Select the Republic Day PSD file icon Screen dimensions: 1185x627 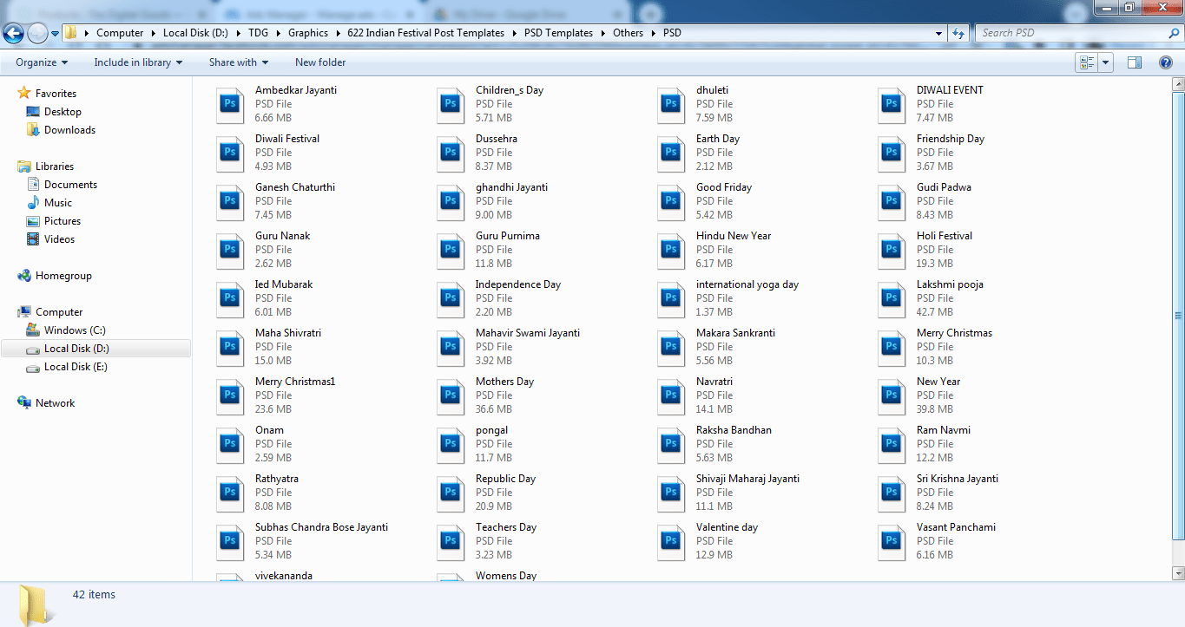click(451, 493)
